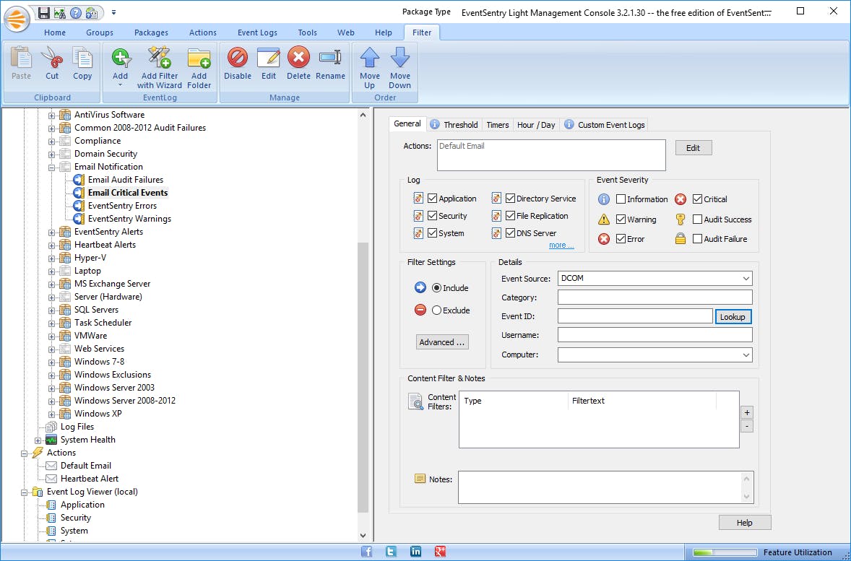Click the Content Filters magnifier icon

tap(415, 401)
